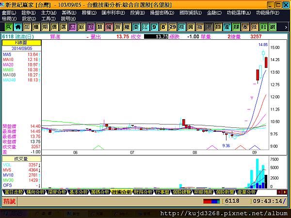Click the stock code field showing 6118
Screen dimensions: 291x218
point(237,201)
